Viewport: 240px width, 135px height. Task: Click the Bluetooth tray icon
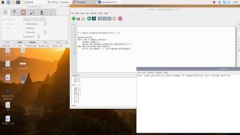[x=219, y=2]
